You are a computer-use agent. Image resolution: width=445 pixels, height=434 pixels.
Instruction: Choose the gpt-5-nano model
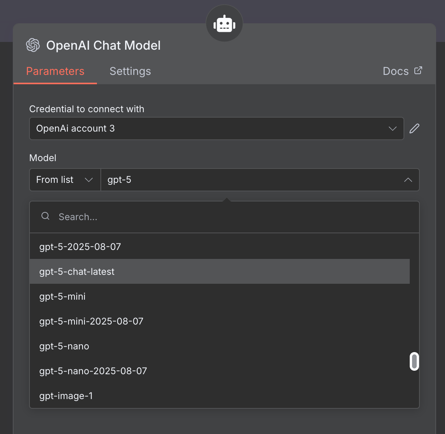click(x=64, y=346)
